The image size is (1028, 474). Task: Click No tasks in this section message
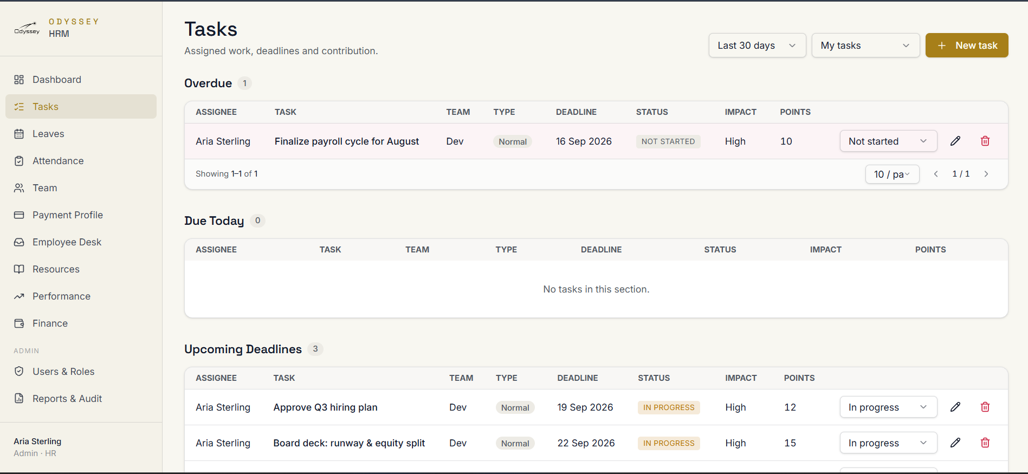pyautogui.click(x=596, y=289)
